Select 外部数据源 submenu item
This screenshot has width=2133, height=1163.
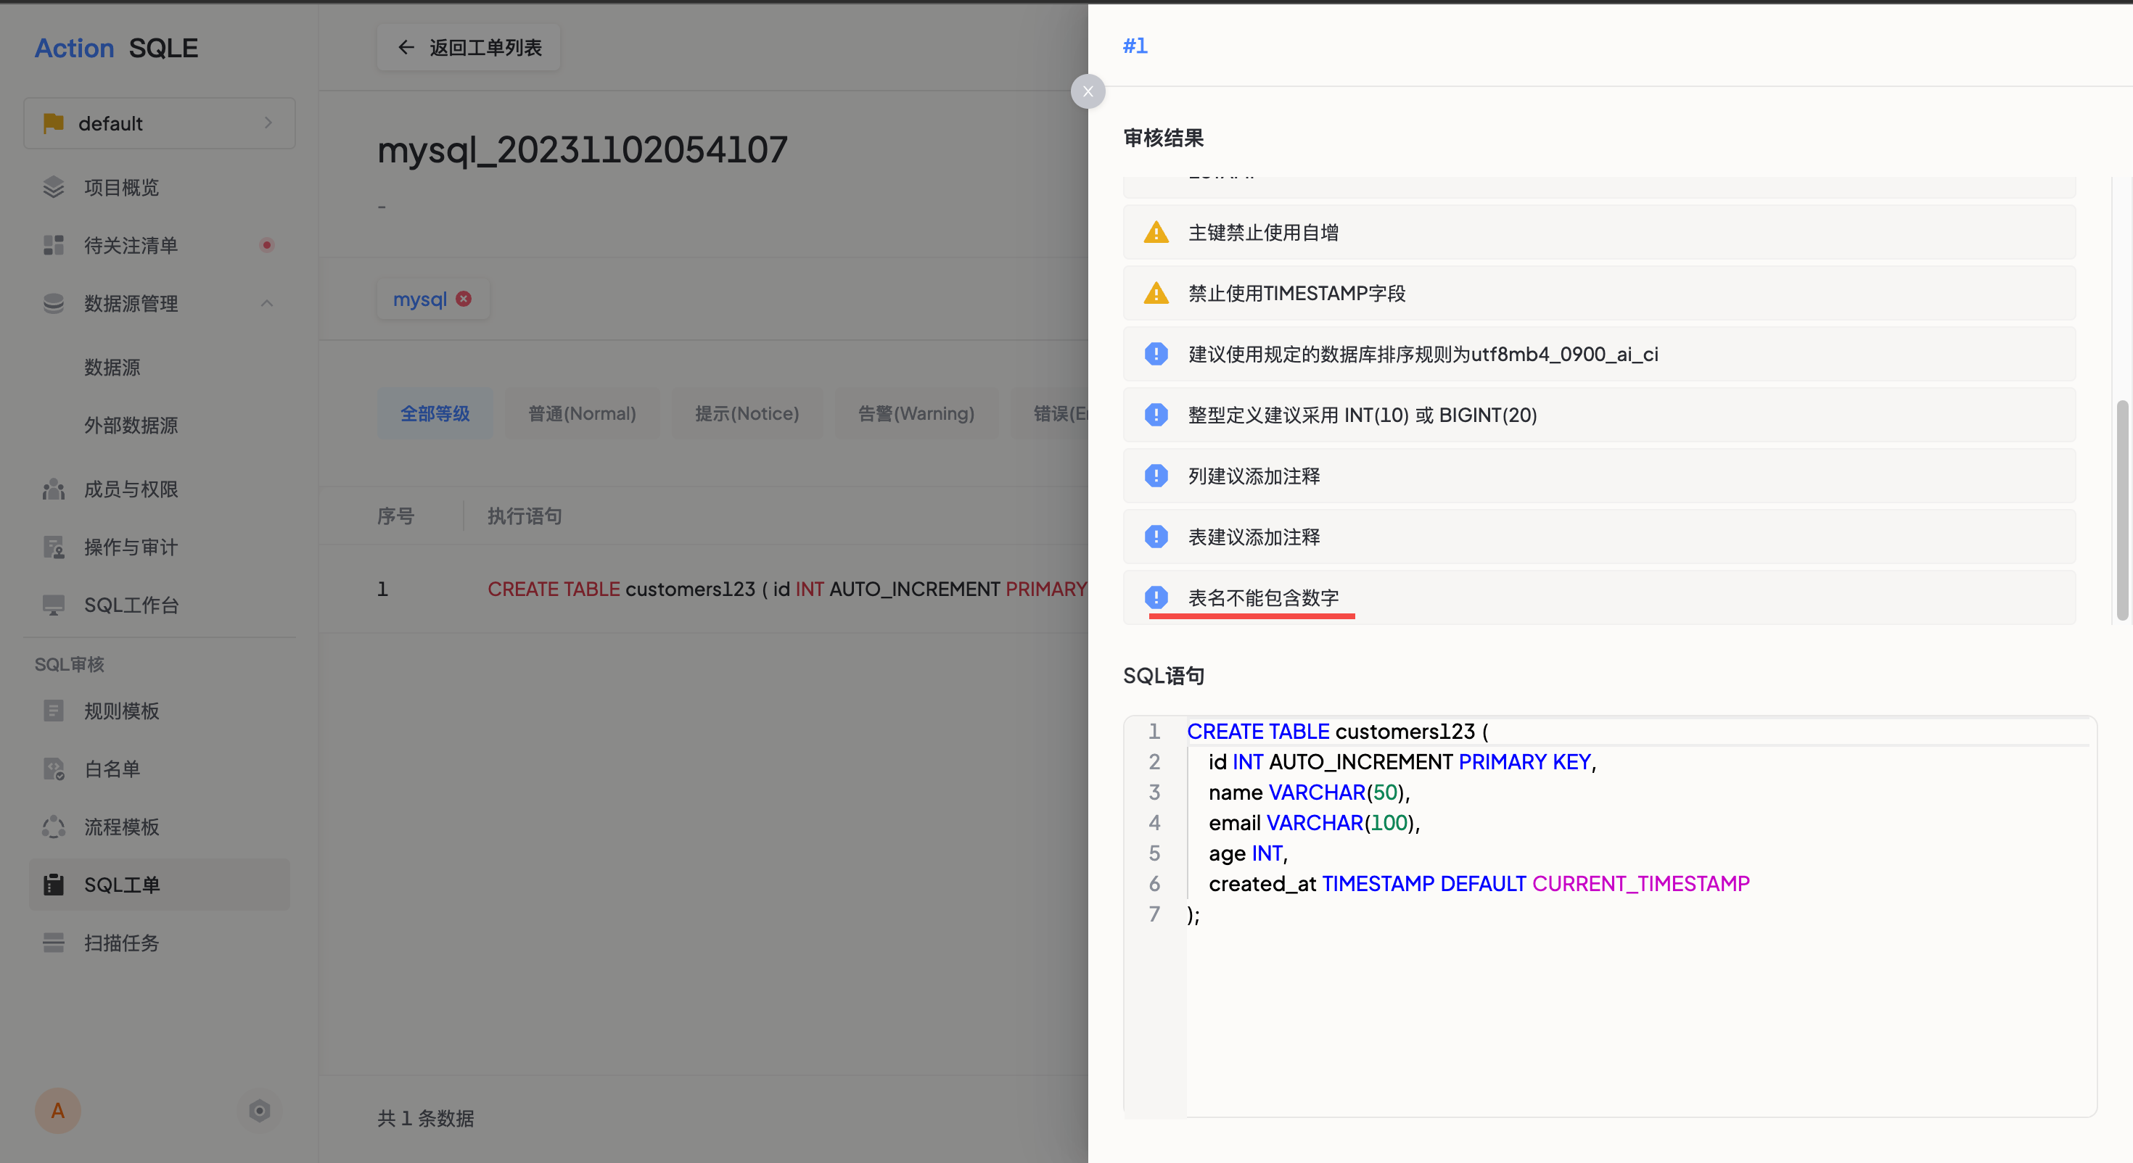tap(131, 426)
